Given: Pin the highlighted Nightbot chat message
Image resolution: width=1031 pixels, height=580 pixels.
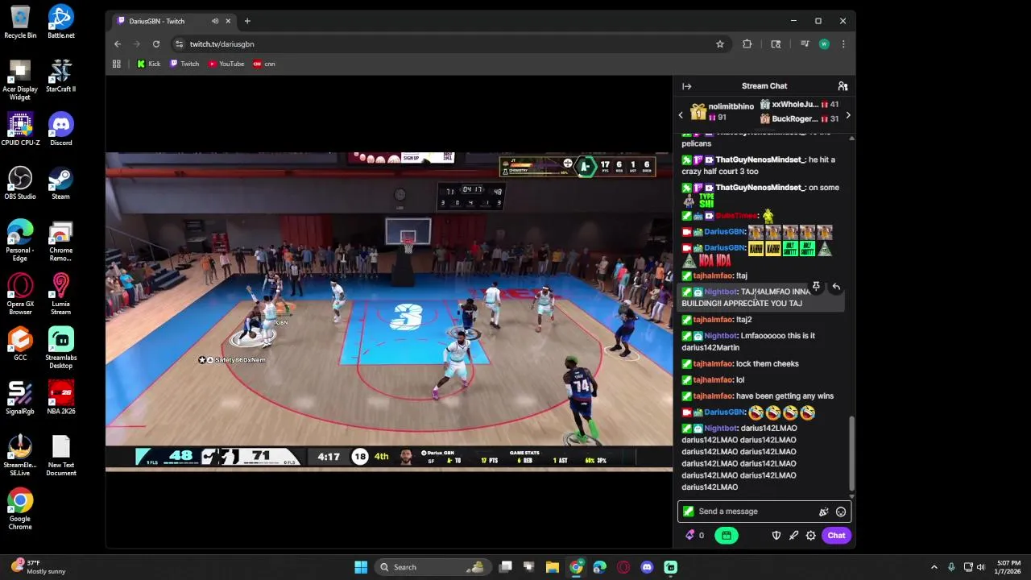Looking at the screenshot, I should [816, 287].
